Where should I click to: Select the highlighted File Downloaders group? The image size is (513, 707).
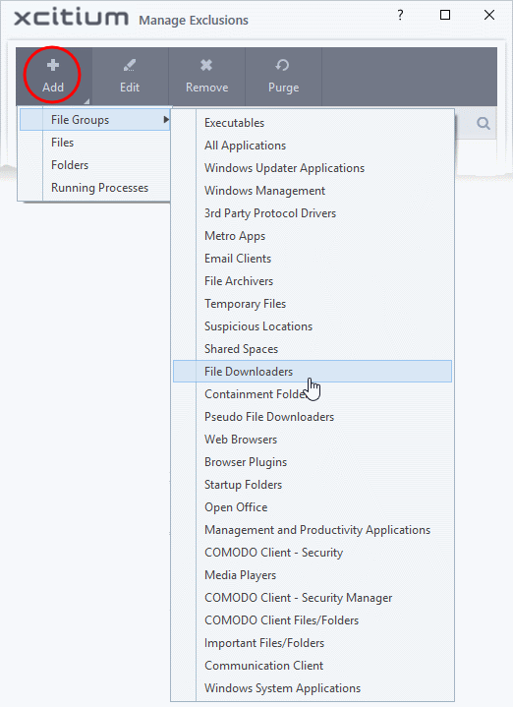(x=313, y=371)
